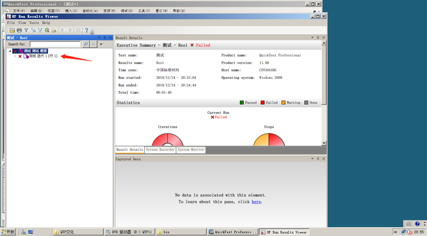Switch to QuickTest Professional taskbar button
Screen dimensions: 427x236
point(233,232)
